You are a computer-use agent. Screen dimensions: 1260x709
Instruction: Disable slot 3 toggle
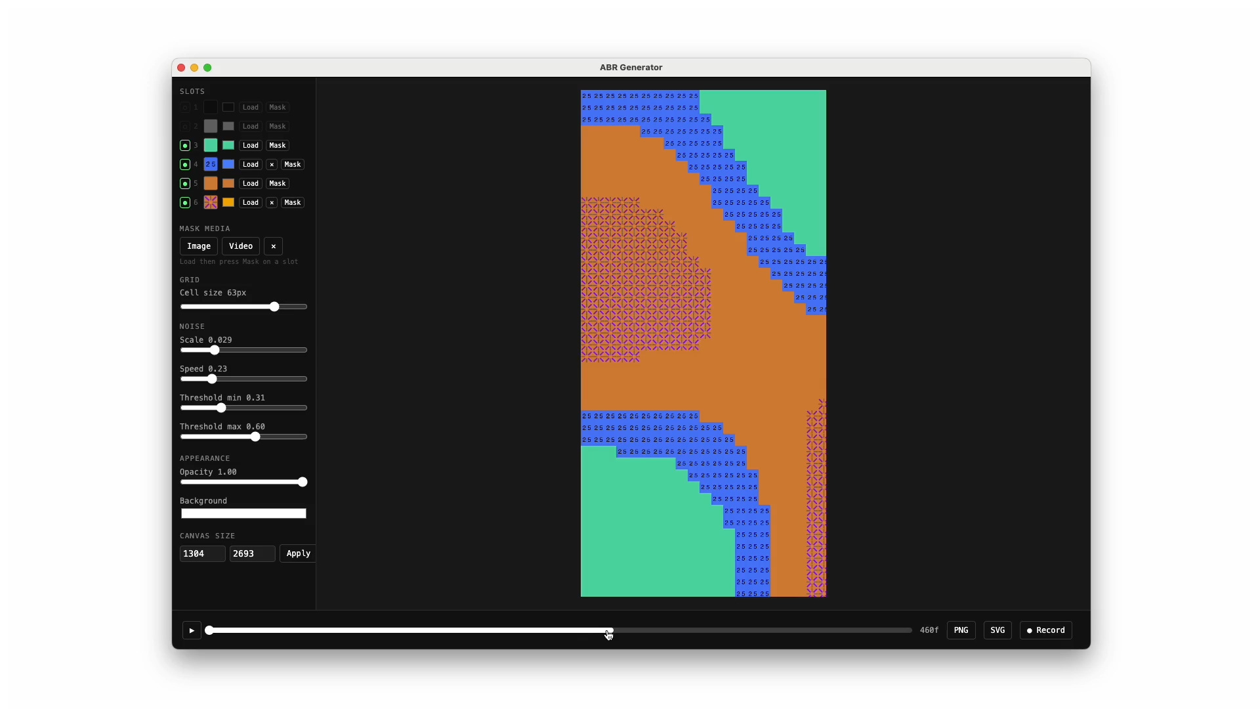point(185,146)
